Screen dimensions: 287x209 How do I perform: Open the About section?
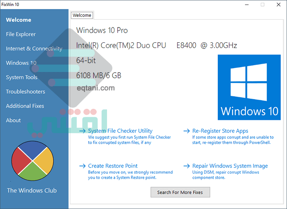tap(13, 120)
